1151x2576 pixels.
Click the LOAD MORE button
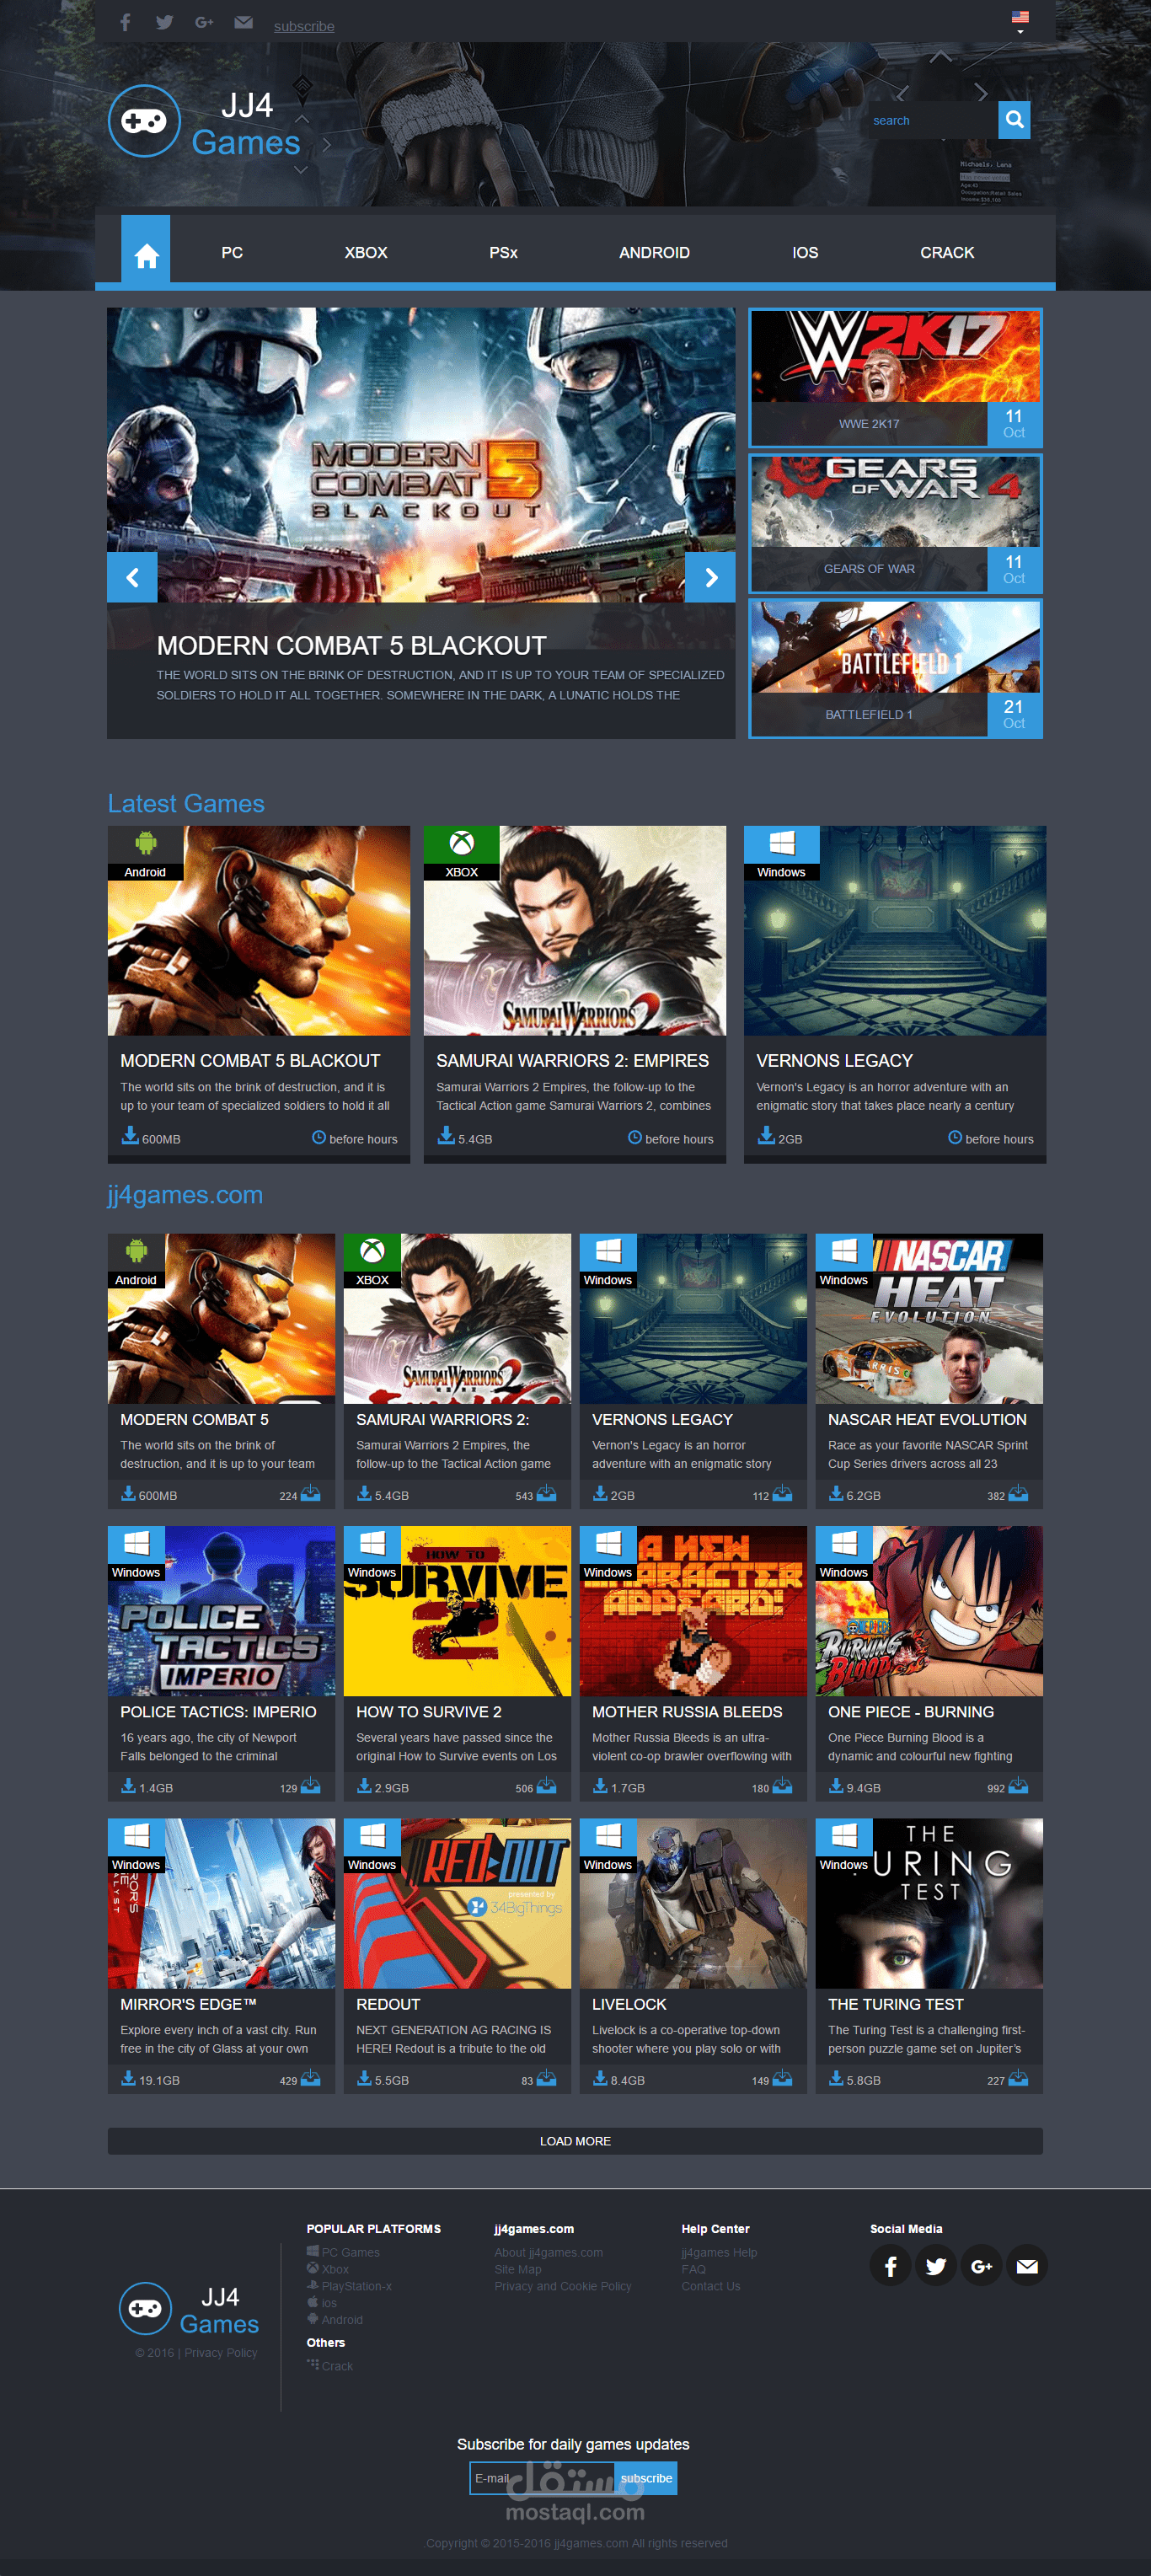[575, 2141]
